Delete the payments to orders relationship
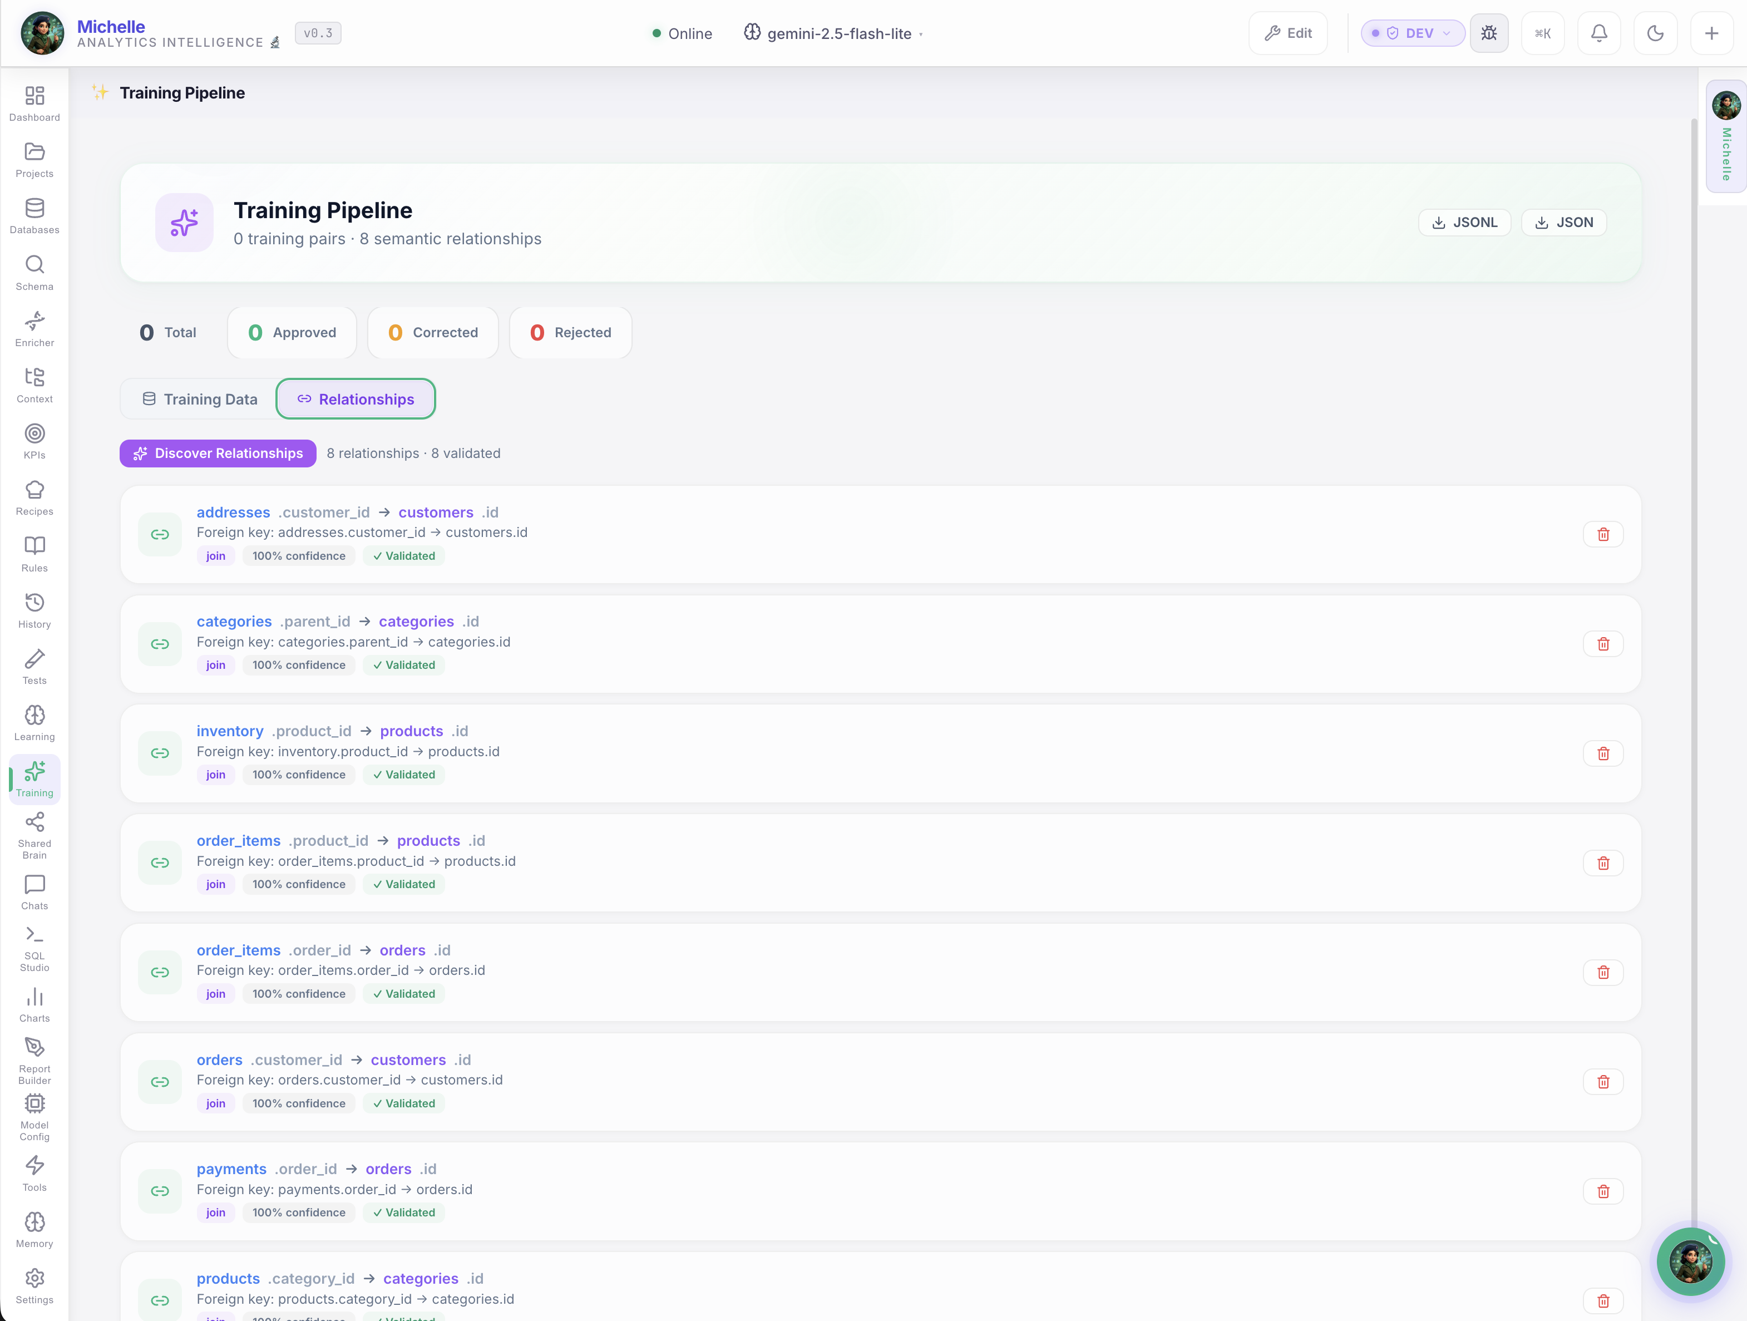This screenshot has width=1747, height=1321. [1603, 1191]
